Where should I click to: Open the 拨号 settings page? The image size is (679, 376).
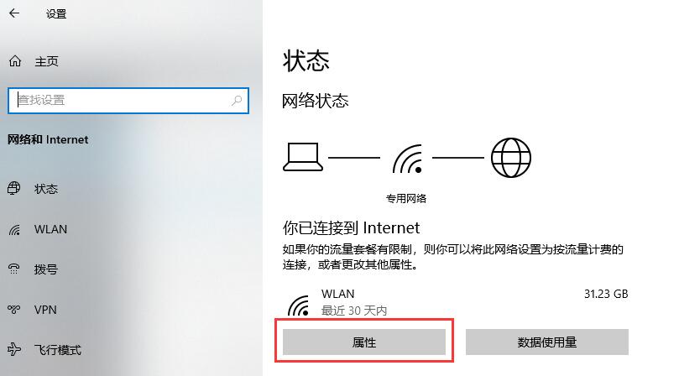(x=45, y=269)
